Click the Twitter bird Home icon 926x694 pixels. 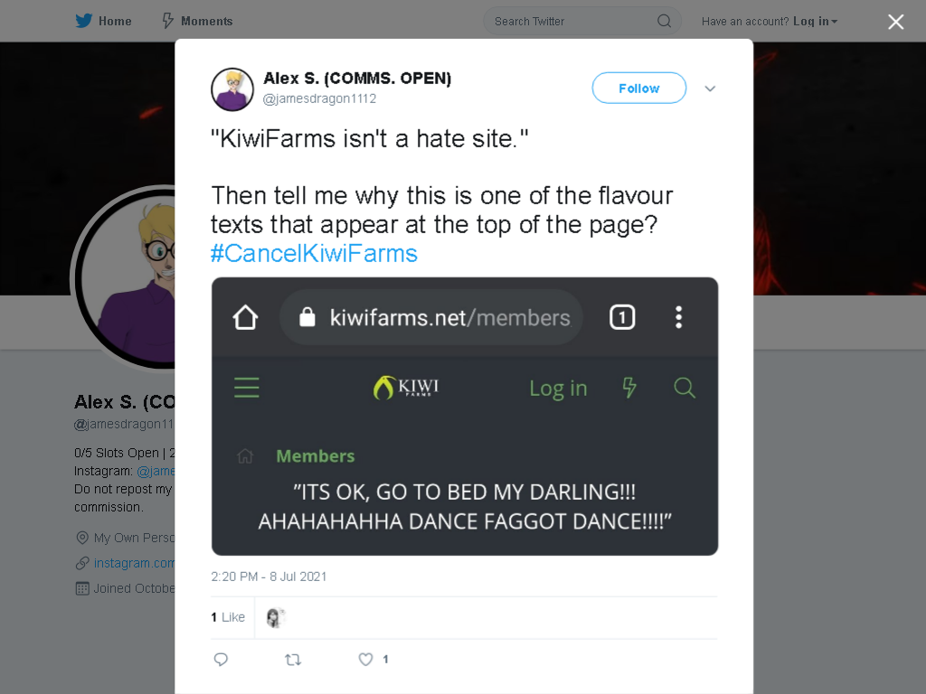point(84,22)
